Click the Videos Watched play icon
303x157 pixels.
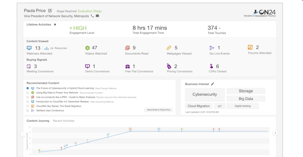(87, 48)
